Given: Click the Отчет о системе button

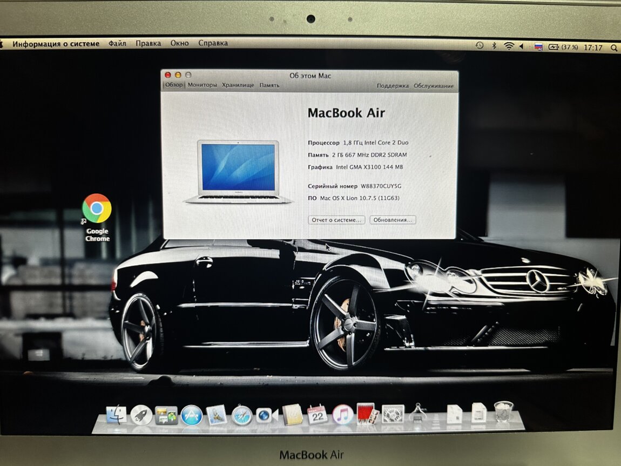Looking at the screenshot, I should tap(336, 220).
